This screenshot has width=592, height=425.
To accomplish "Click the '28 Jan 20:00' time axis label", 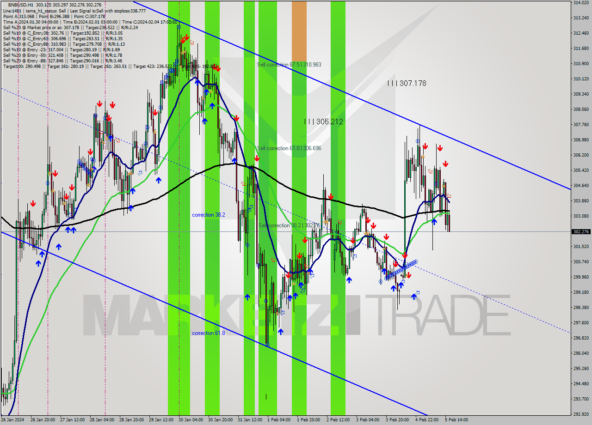I will pos(131,420).
